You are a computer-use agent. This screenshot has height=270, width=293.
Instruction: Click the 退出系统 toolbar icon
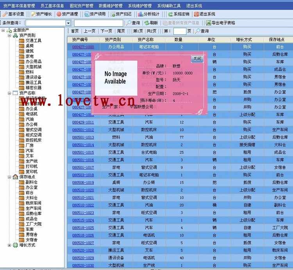[x=196, y=14]
